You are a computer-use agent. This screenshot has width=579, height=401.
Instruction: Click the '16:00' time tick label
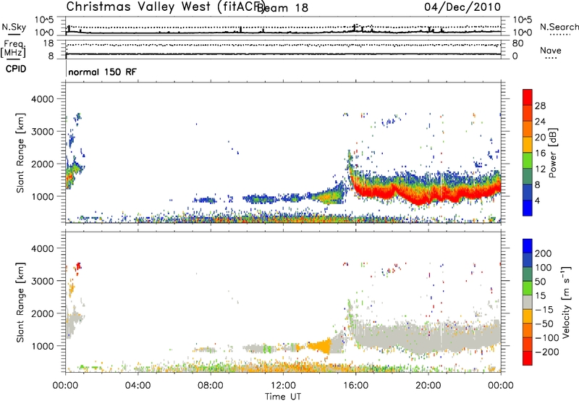355,386
